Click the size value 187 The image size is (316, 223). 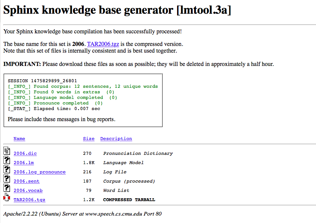coord(87,181)
